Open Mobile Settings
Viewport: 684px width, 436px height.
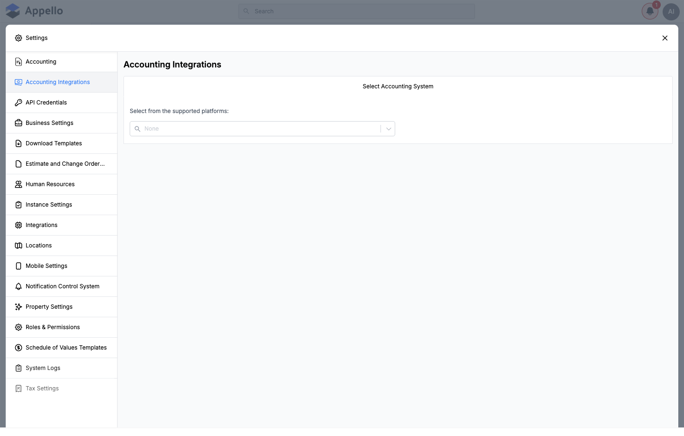(x=62, y=266)
